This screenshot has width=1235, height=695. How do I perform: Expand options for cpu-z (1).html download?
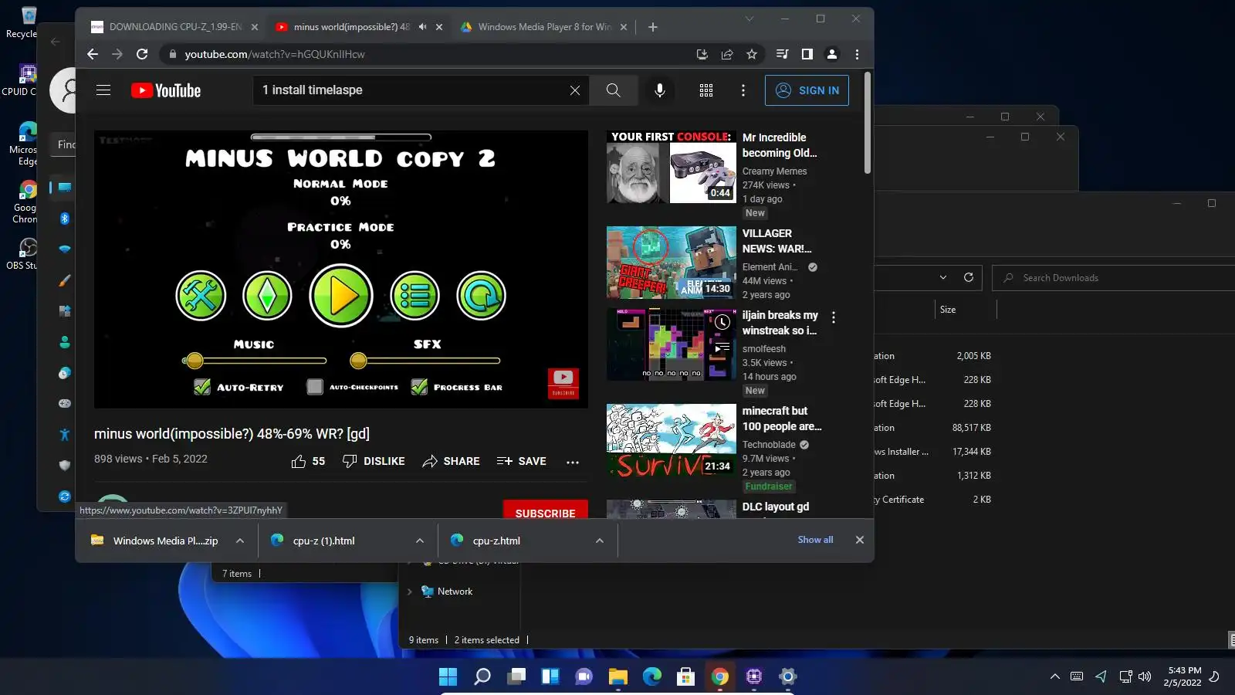pos(420,541)
